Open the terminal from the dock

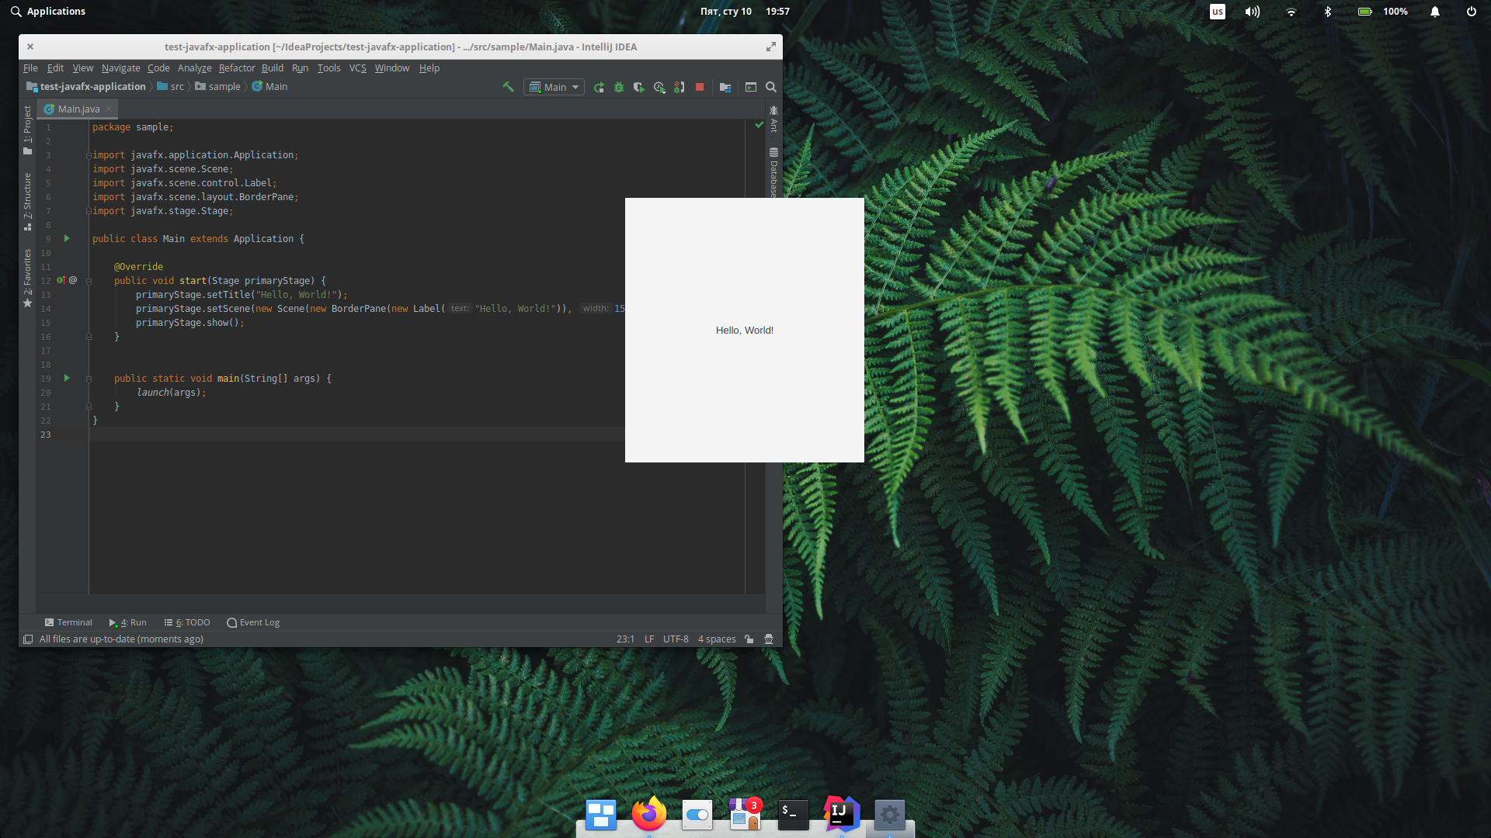[794, 815]
